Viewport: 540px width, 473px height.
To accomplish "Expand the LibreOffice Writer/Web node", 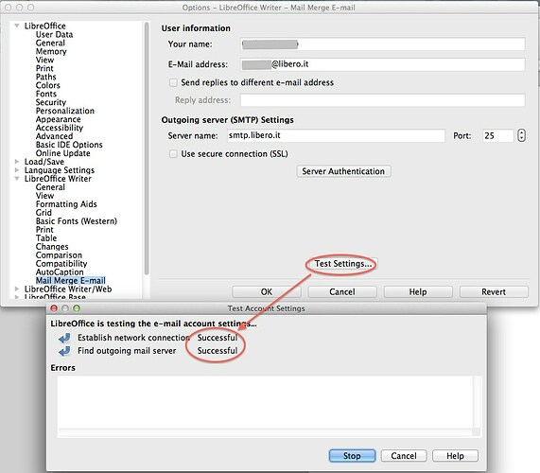I will (x=16, y=289).
